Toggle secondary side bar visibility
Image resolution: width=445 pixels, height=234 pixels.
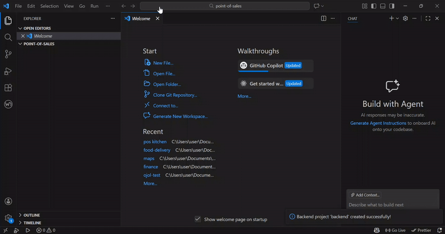point(392,6)
